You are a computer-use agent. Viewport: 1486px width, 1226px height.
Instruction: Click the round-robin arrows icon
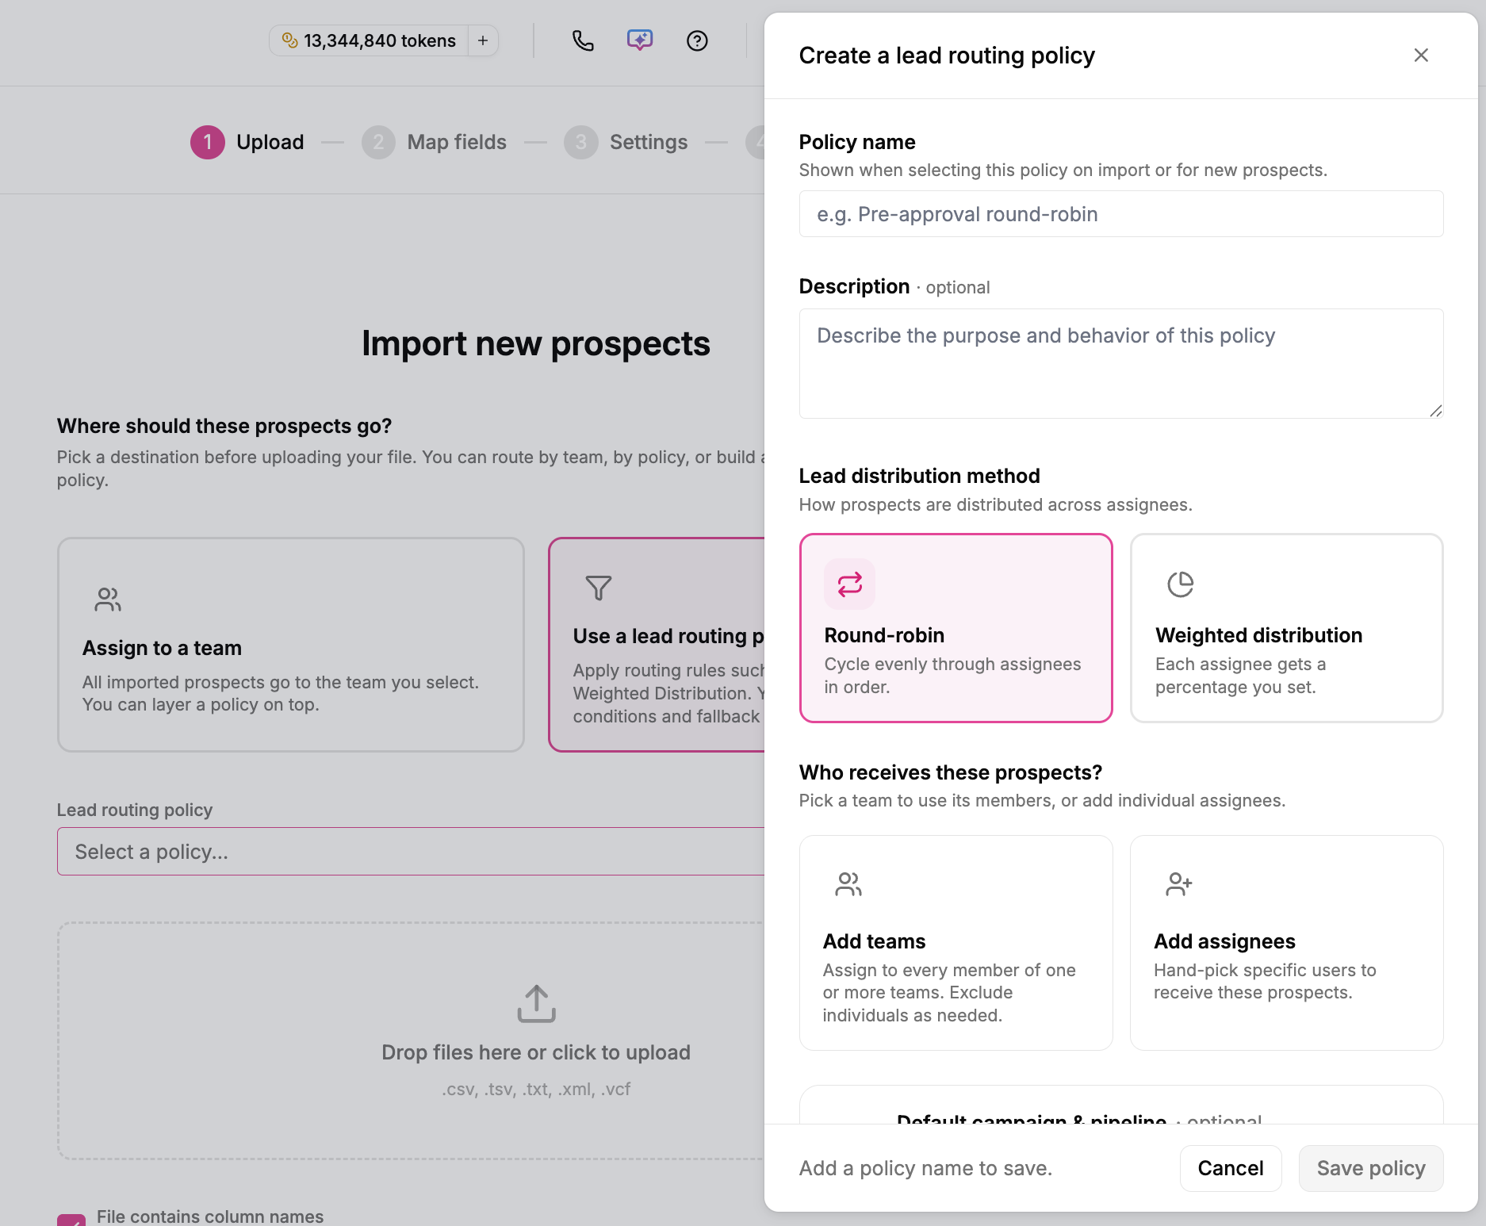pos(849,584)
